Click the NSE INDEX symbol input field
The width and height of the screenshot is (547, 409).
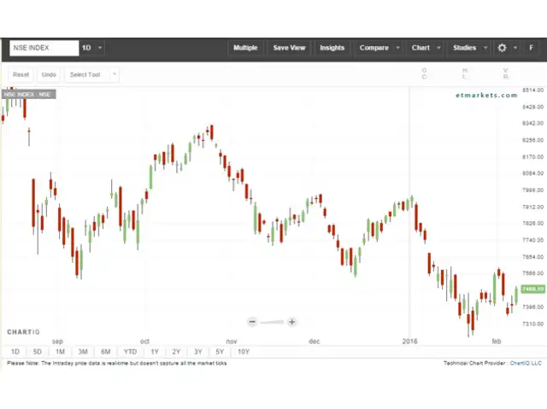pyautogui.click(x=43, y=48)
